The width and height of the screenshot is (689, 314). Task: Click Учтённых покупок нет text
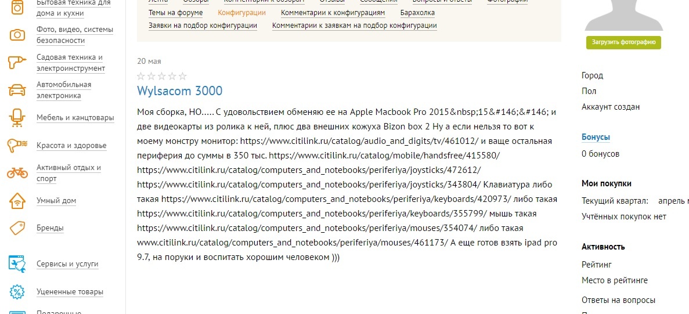pos(624,216)
